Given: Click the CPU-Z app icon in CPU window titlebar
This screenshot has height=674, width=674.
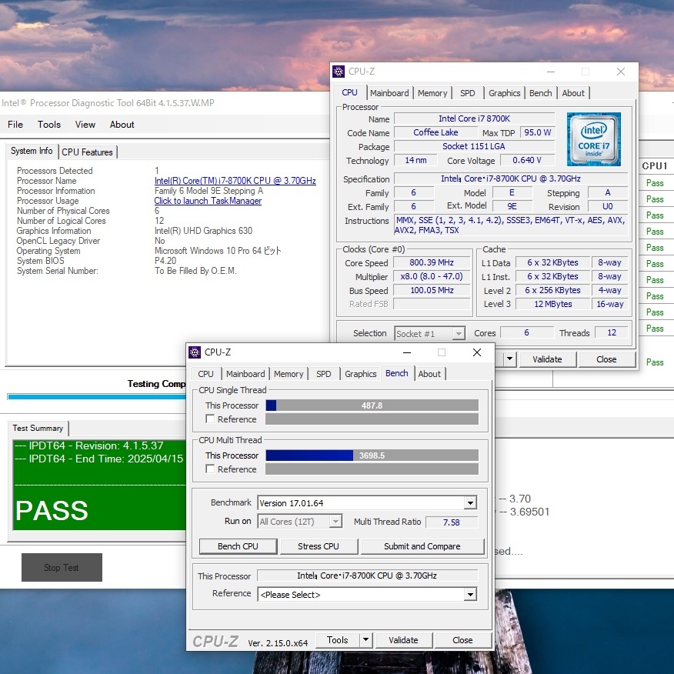Looking at the screenshot, I should [x=339, y=72].
